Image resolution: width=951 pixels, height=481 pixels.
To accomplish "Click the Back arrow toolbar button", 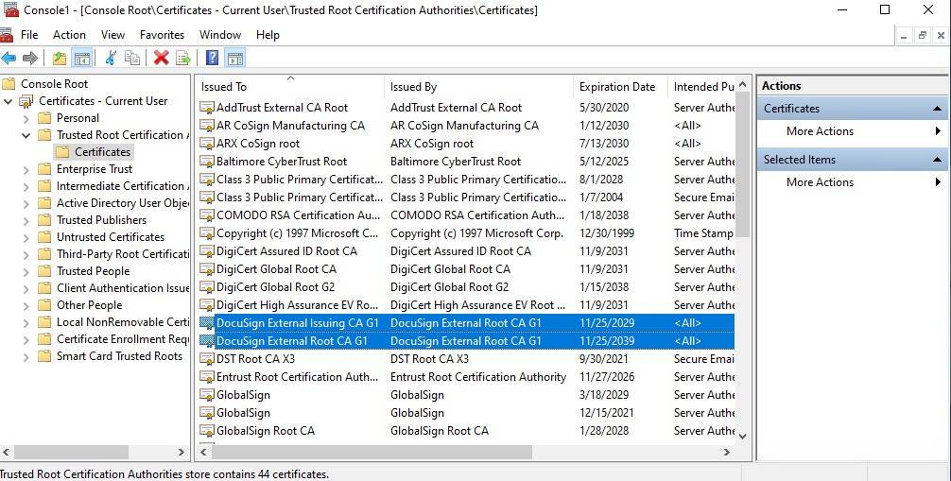I will 9,59.
